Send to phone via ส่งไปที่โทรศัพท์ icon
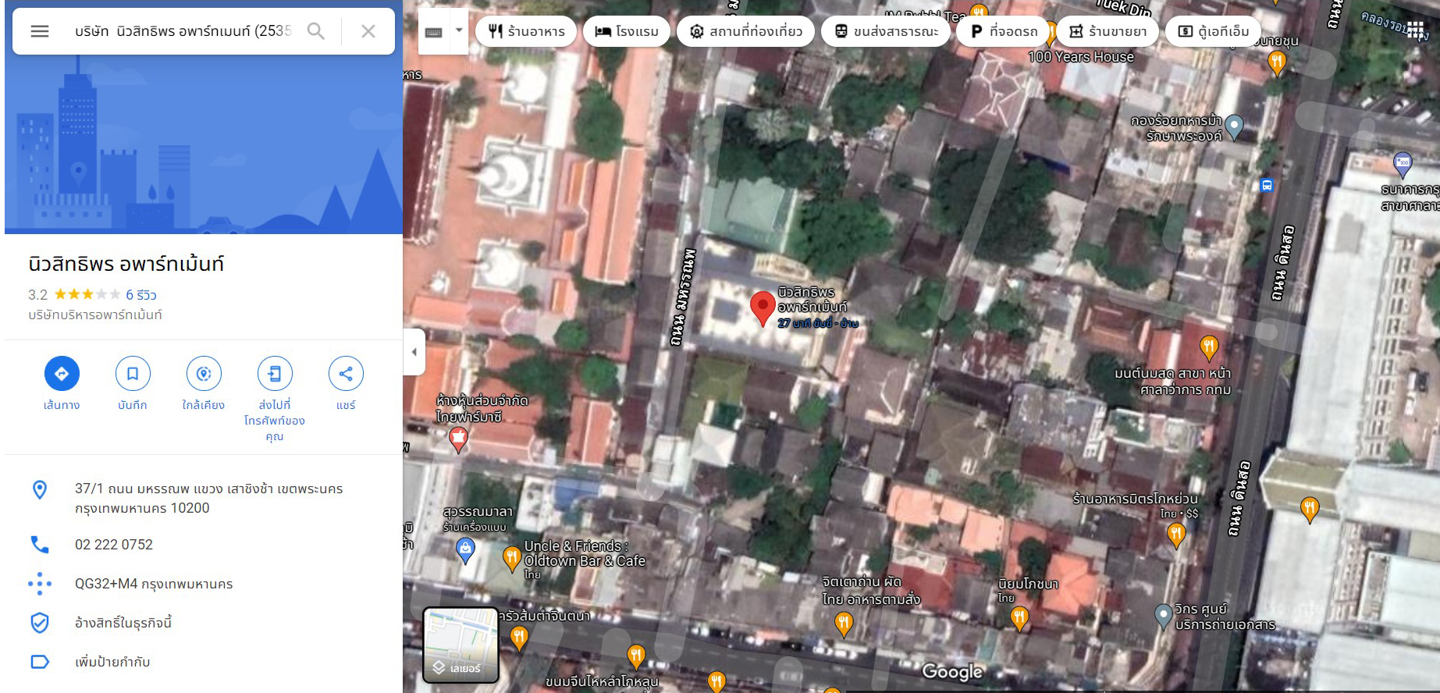The image size is (1440, 693). (275, 374)
